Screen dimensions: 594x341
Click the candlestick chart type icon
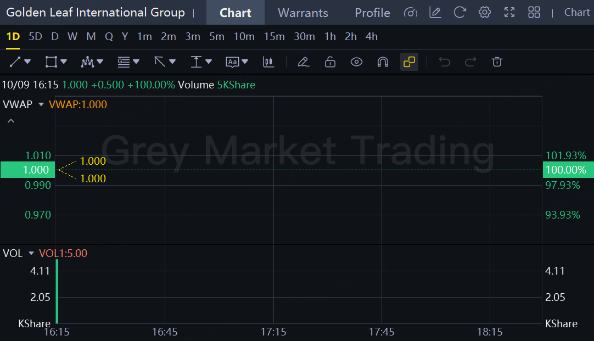(268, 62)
